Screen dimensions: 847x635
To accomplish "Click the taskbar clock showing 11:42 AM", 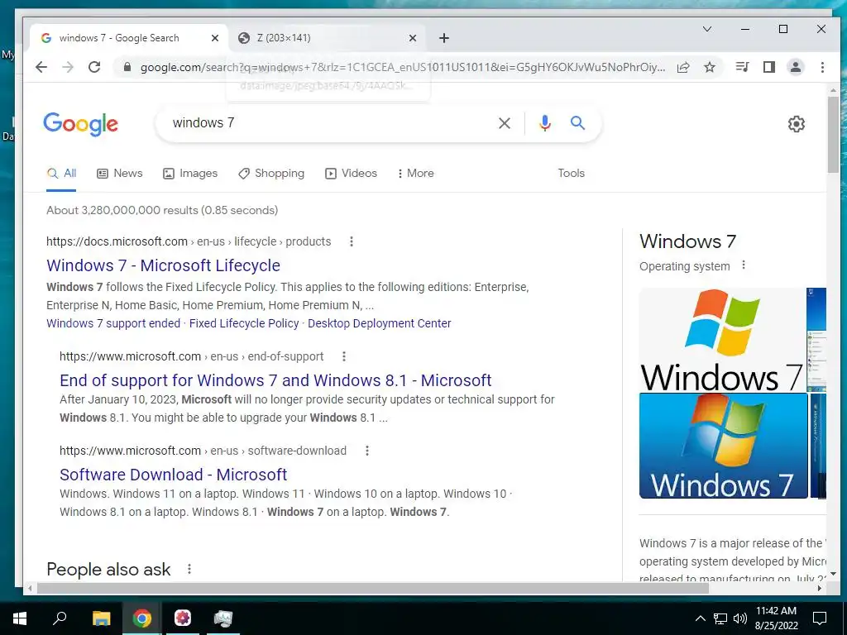I will 776,618.
